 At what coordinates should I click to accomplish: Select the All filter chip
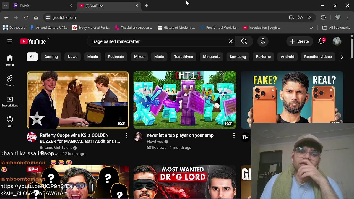(32, 57)
